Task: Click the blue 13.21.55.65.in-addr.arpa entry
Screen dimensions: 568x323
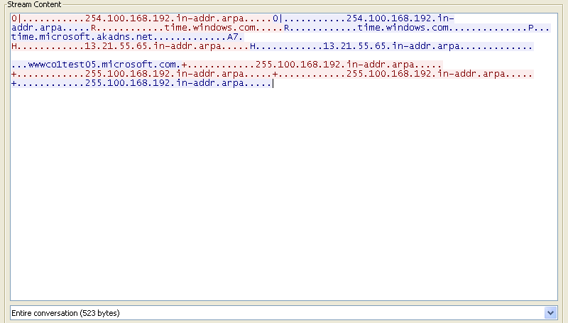Action: pos(391,46)
